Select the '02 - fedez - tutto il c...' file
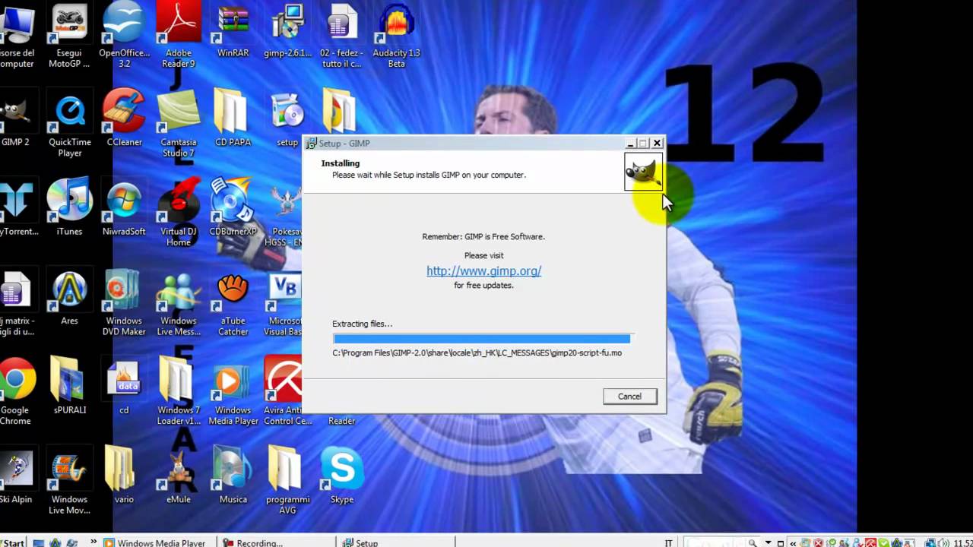This screenshot has height=547, width=973. tap(342, 36)
